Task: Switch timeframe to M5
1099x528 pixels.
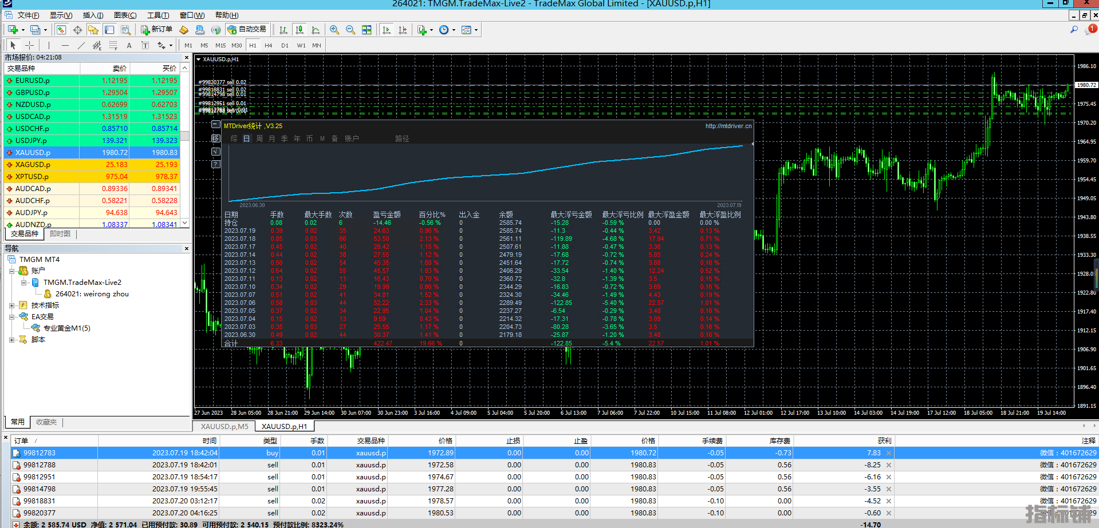Action: 204,45
